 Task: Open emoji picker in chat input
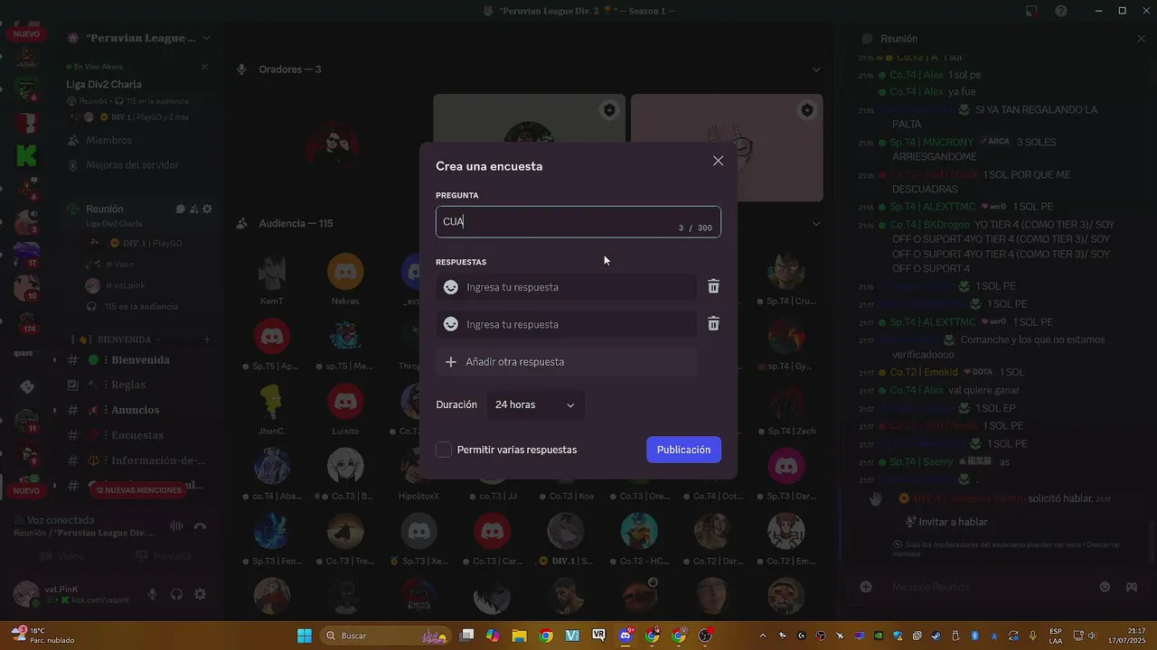(1105, 587)
